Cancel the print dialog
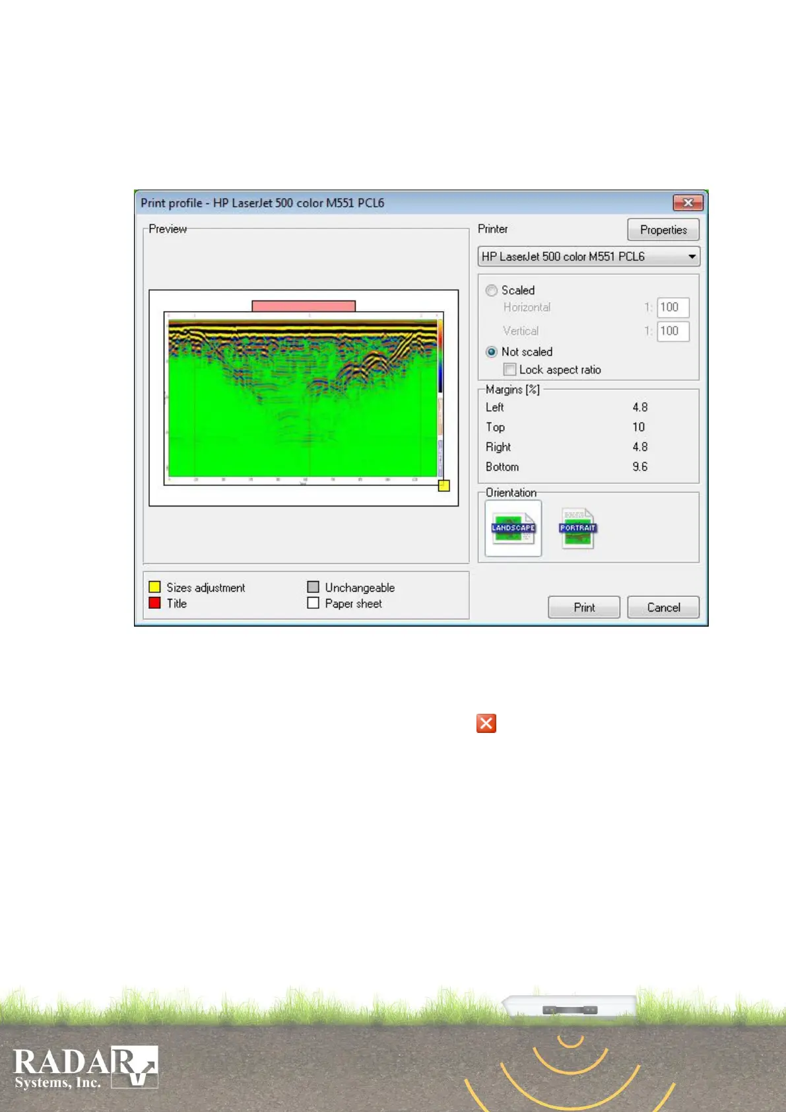 point(663,608)
